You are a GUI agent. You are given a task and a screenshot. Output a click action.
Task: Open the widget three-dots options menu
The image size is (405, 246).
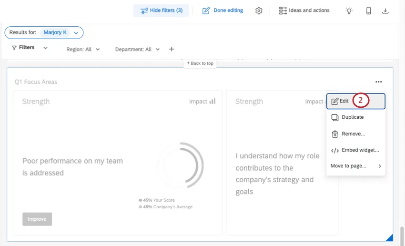click(378, 82)
